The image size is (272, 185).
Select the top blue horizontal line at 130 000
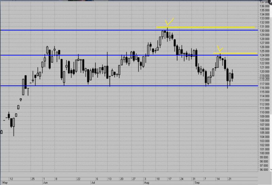pyautogui.click(x=129, y=30)
